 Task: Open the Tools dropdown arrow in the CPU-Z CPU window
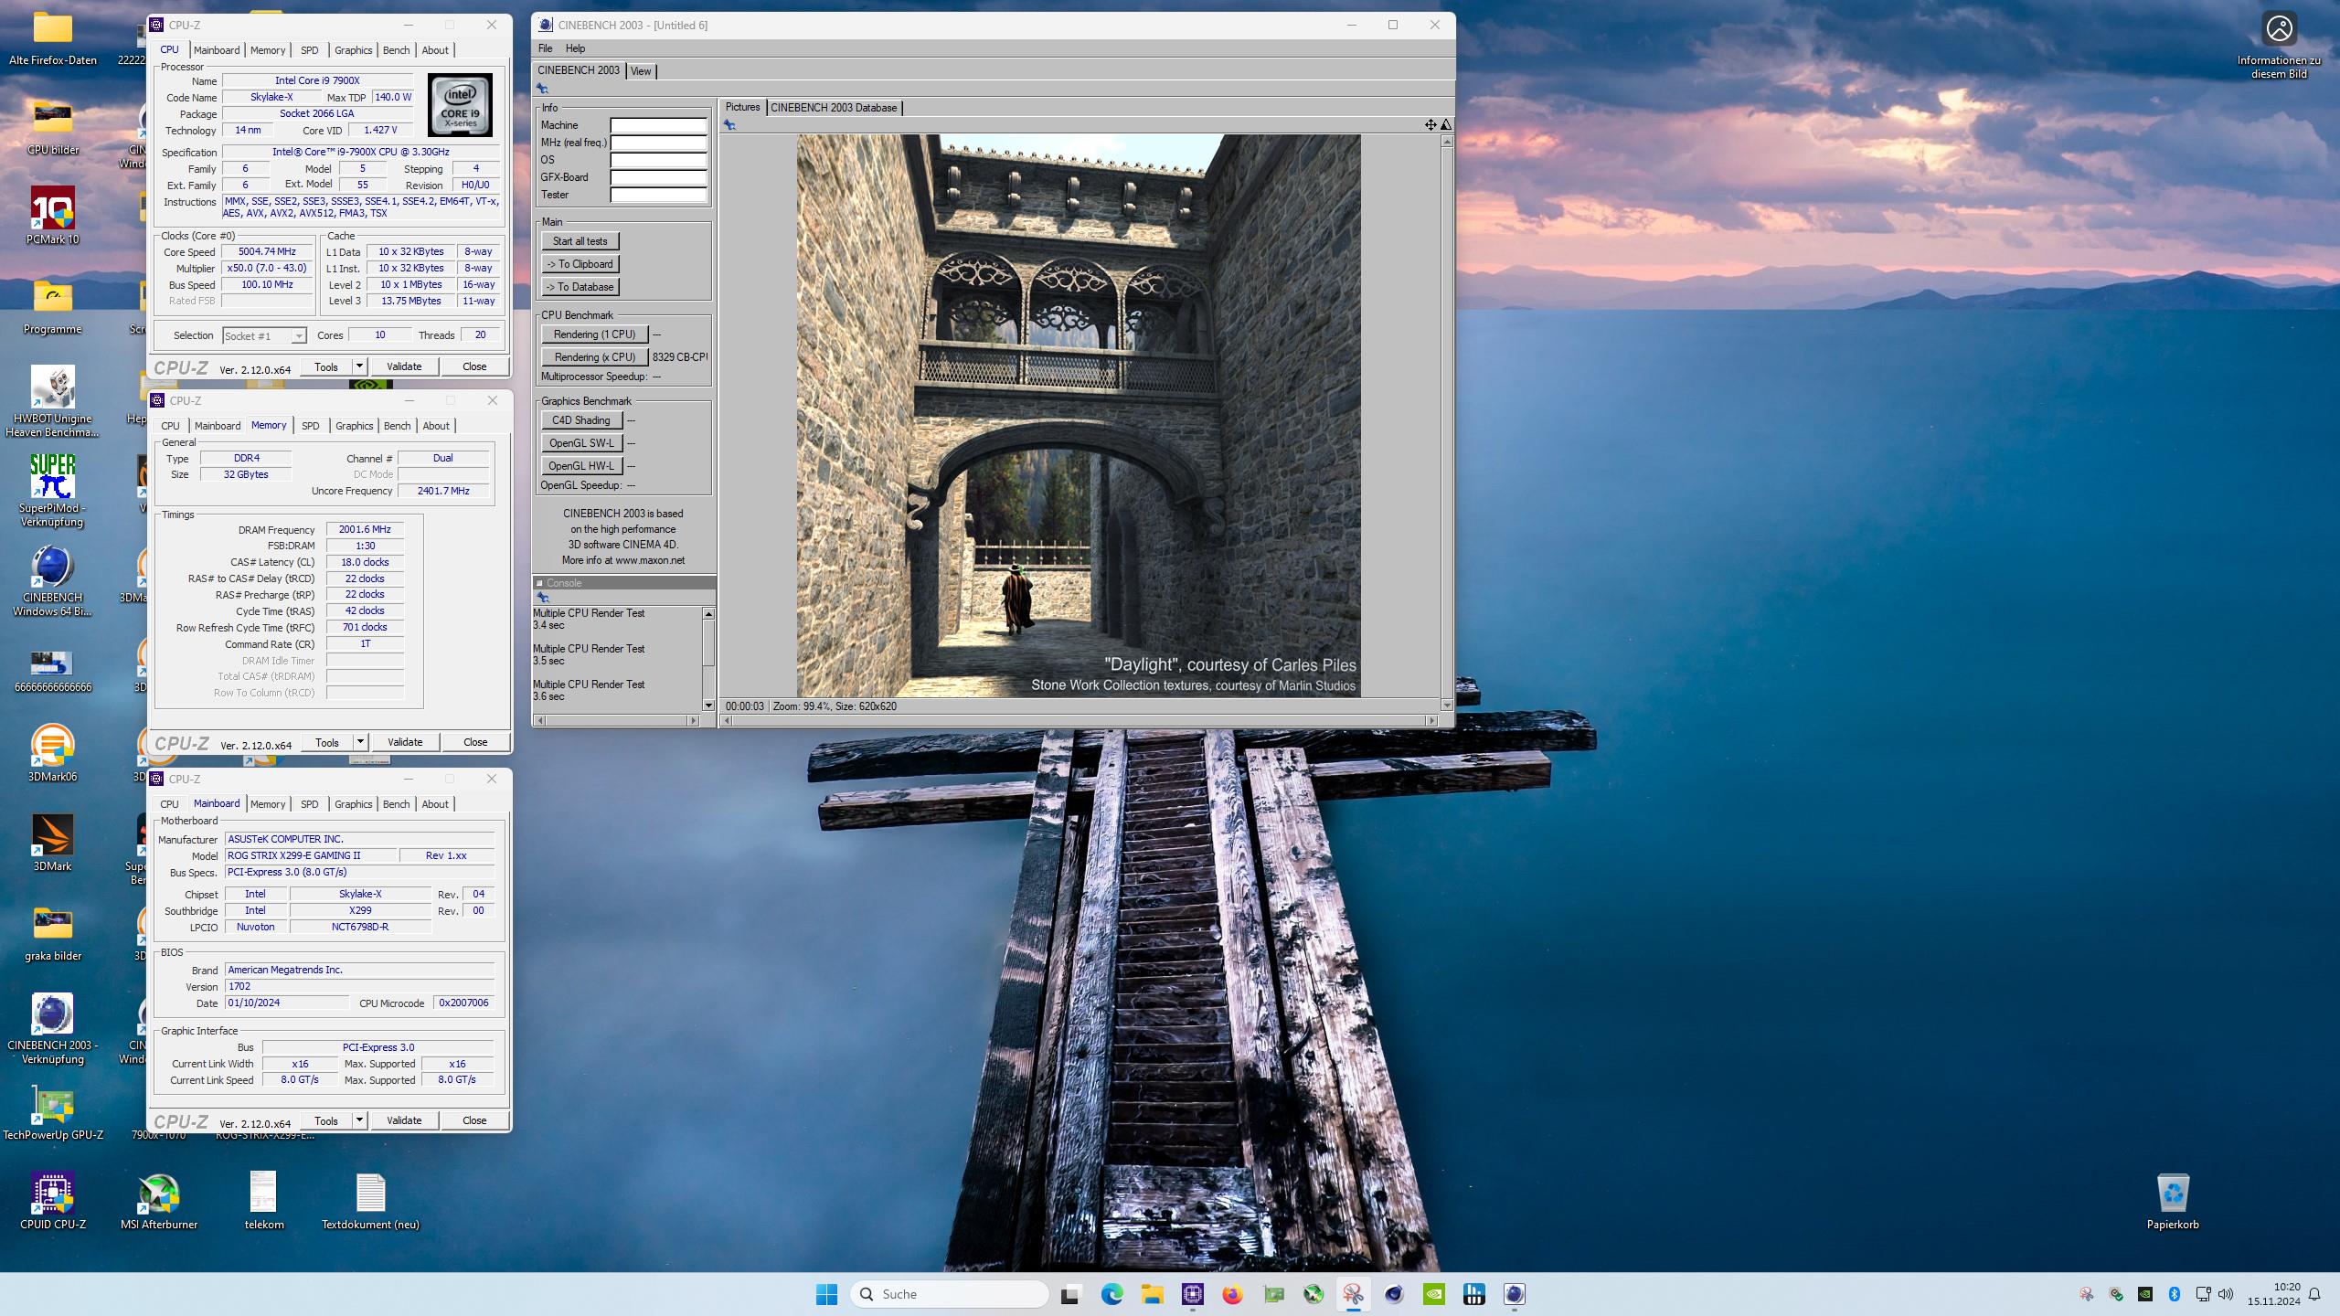[x=359, y=366]
